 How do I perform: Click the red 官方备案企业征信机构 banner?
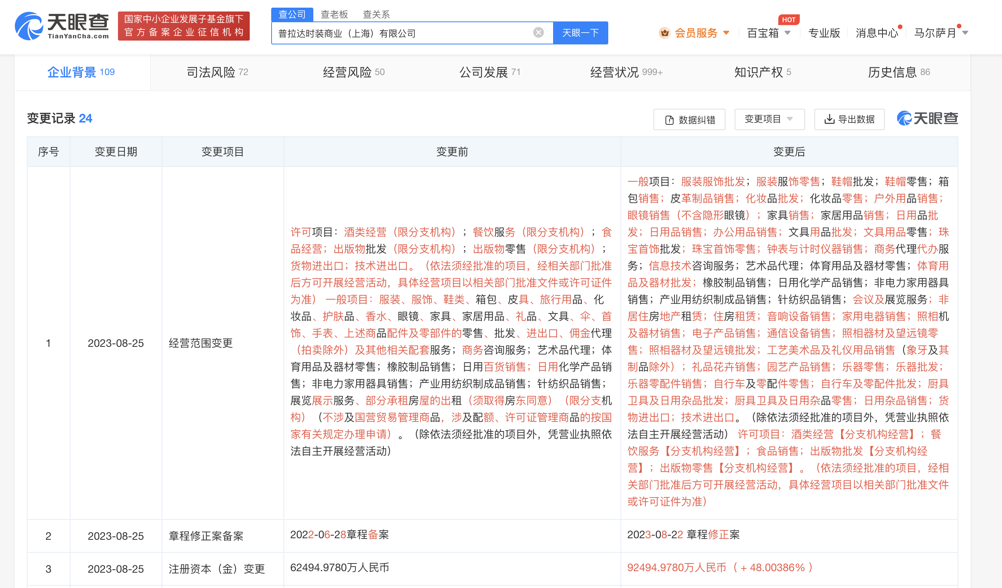point(184,26)
